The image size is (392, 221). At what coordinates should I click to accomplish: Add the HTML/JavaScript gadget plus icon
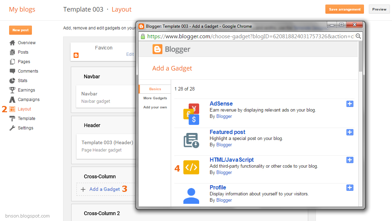pyautogui.click(x=350, y=160)
